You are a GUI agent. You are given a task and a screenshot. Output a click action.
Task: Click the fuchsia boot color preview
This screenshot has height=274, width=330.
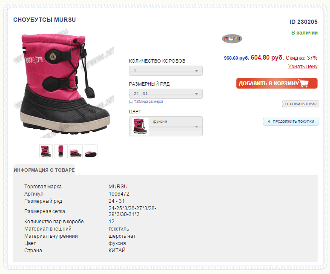(140, 127)
